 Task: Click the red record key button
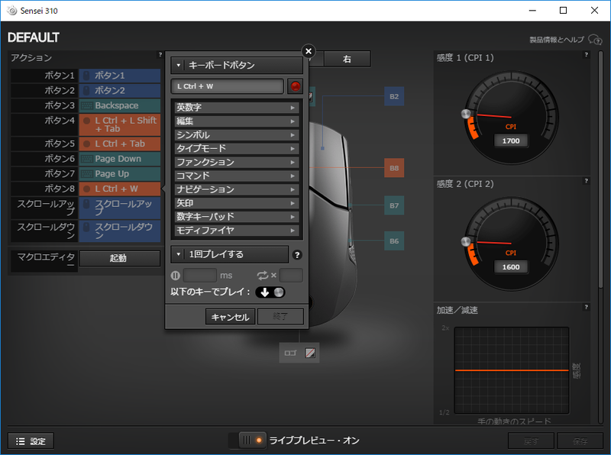[296, 86]
